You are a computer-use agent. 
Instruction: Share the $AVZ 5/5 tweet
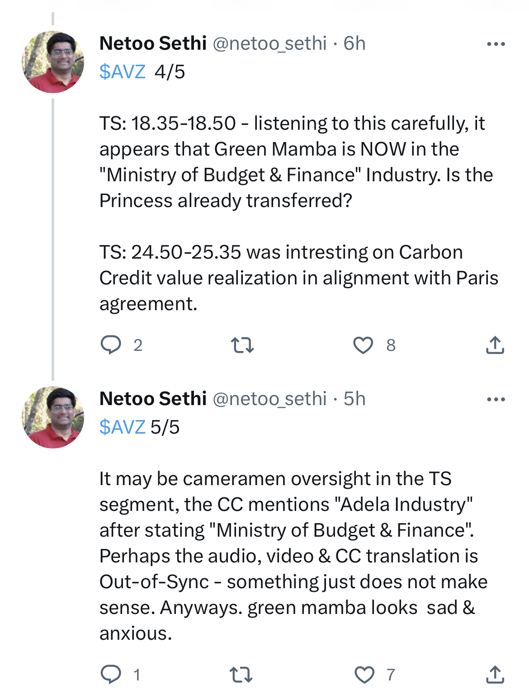click(495, 675)
